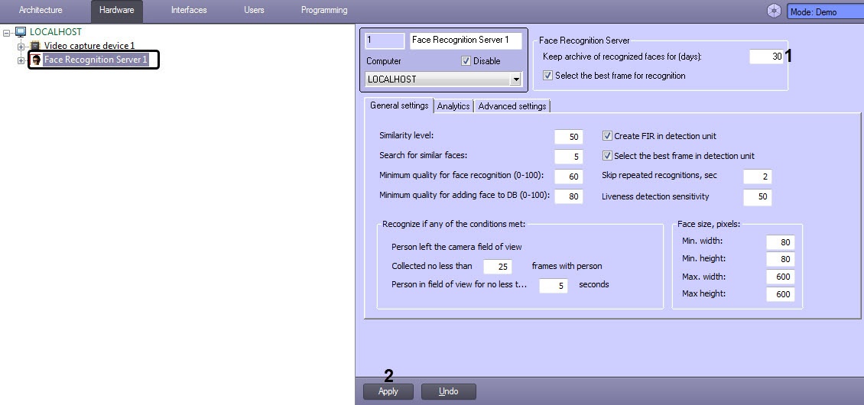Click the Undo button

tap(449, 391)
